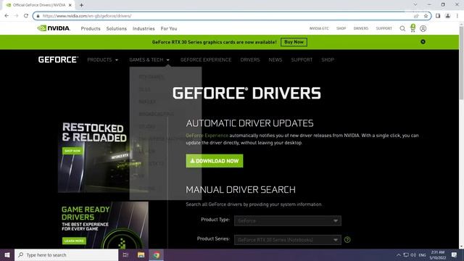Click the GeForce logo
Viewport: 464px width, 261px height.
58,59
